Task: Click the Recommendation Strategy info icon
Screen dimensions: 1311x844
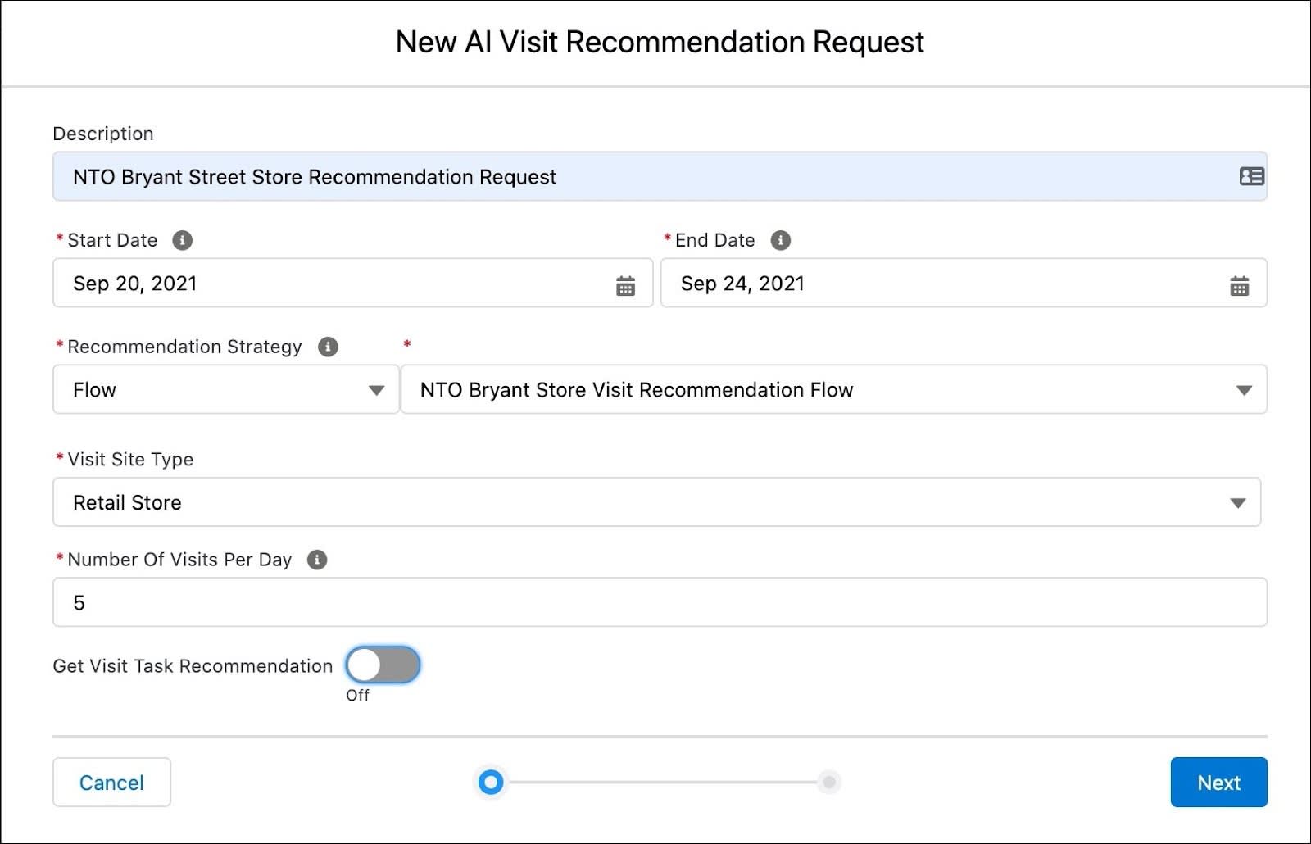Action: tap(328, 347)
